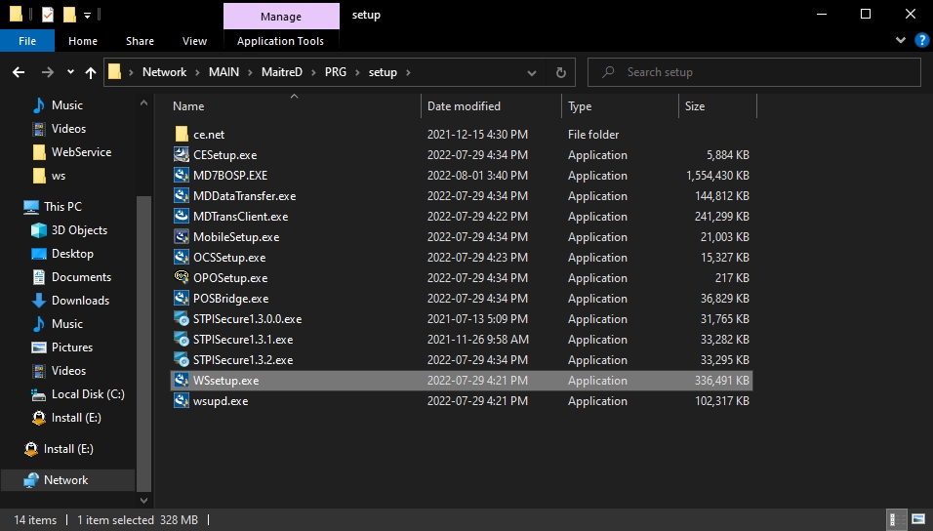Open the recent locations dropdown arrow
Viewport: 933px width, 531px height.
[70, 72]
